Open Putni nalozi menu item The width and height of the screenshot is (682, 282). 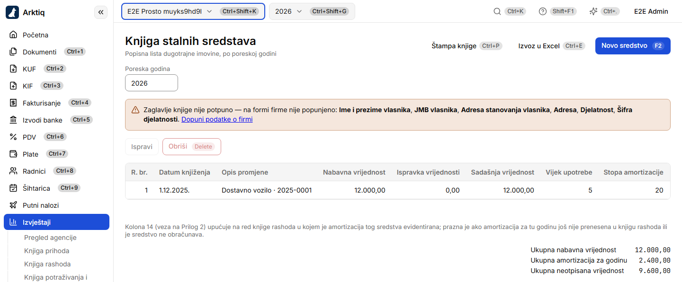pos(56,205)
